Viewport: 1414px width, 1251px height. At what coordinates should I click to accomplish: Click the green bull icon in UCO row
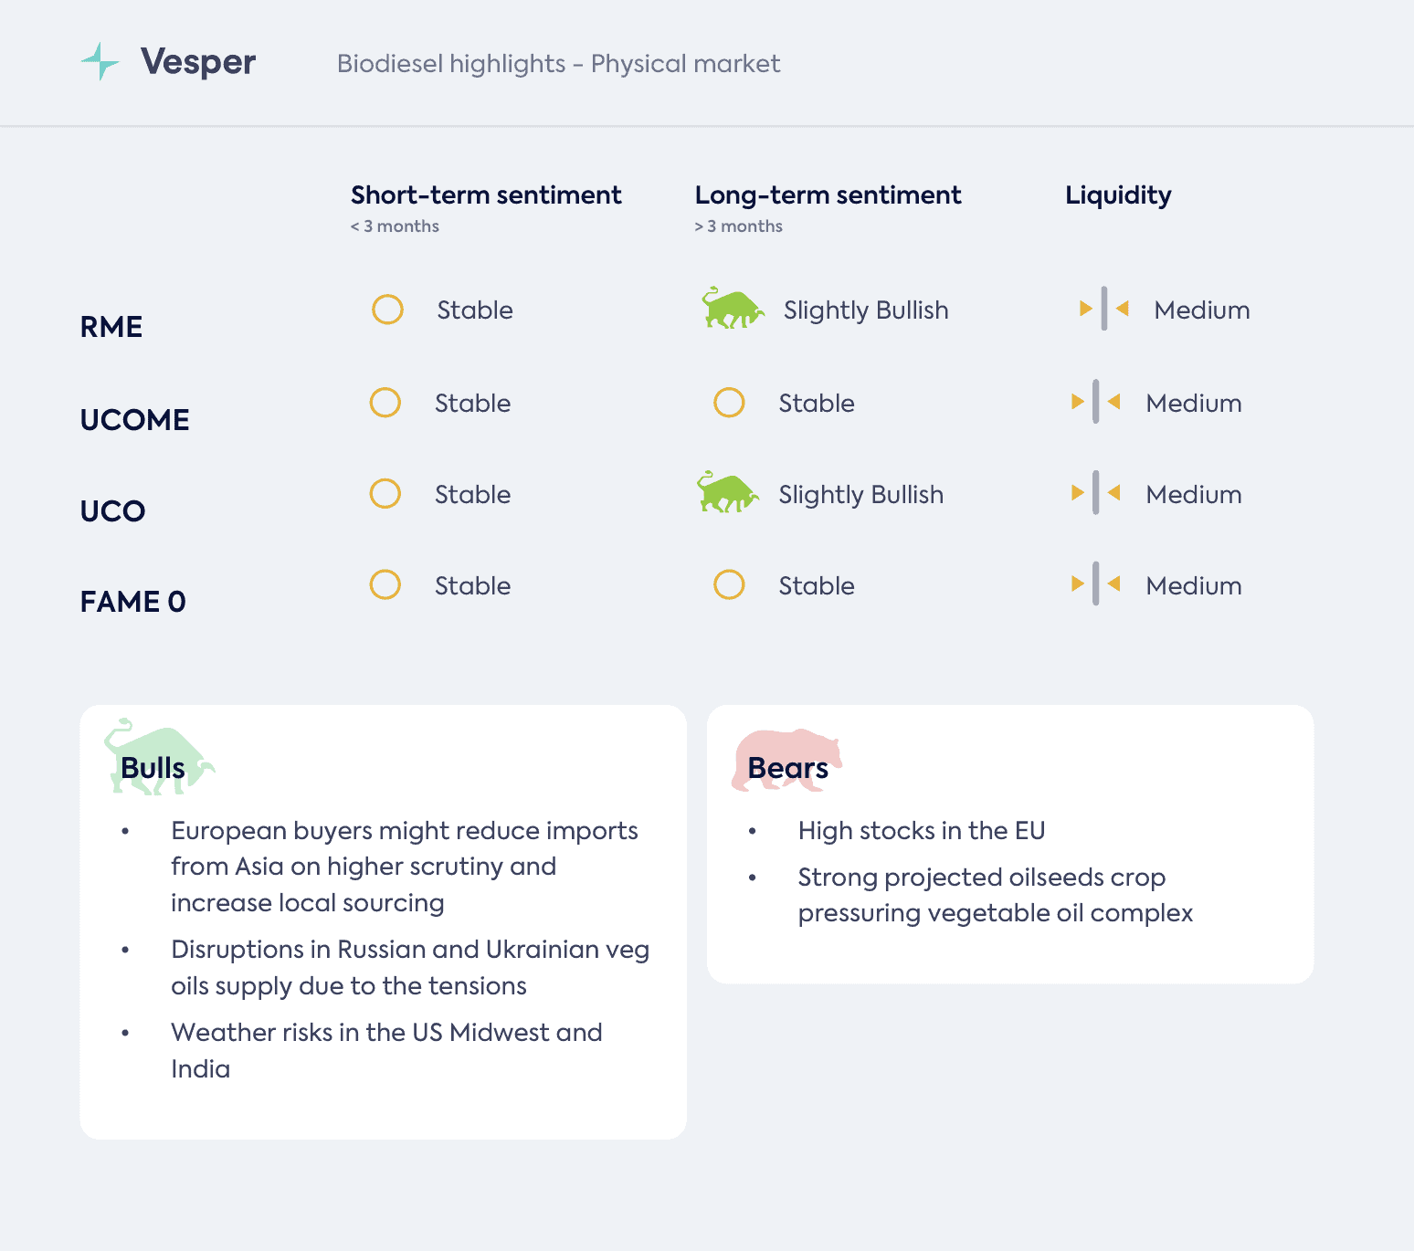pos(728,492)
